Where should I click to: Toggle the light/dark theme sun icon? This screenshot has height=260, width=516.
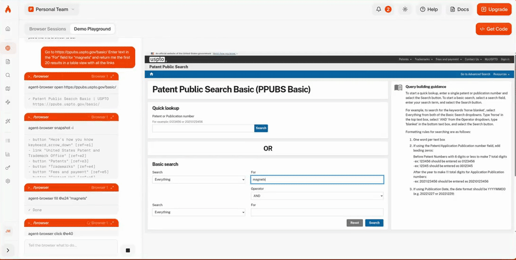405,9
